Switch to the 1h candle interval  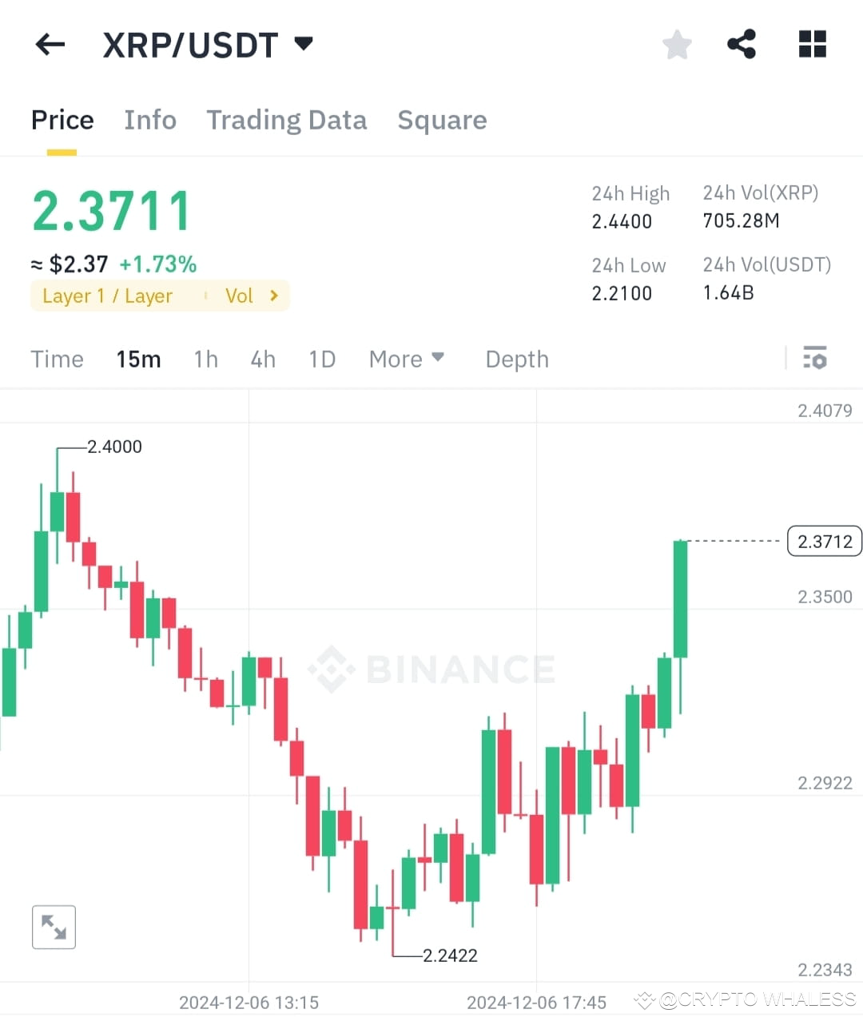click(205, 359)
